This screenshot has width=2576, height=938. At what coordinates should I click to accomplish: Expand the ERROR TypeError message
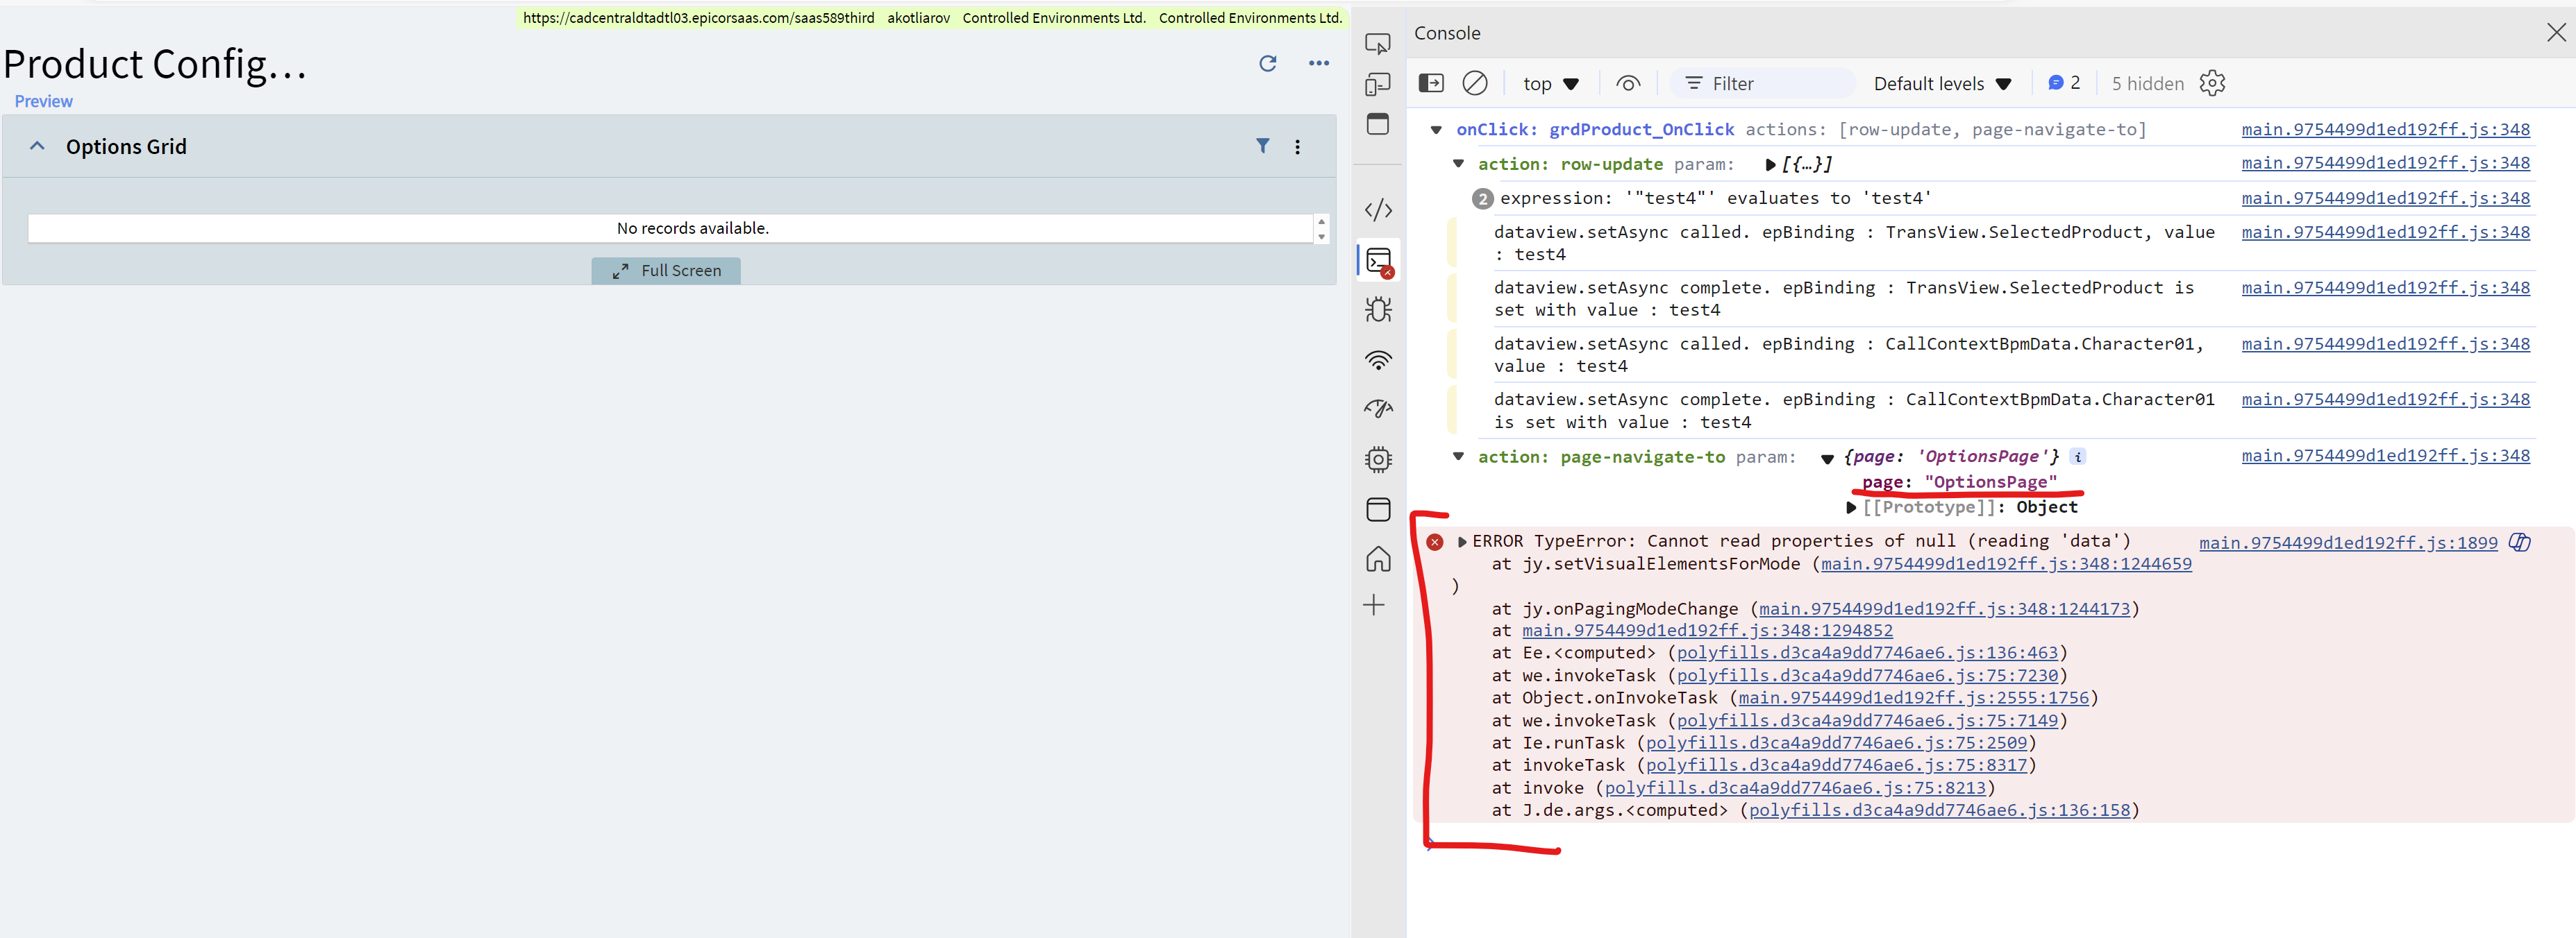tap(1462, 541)
